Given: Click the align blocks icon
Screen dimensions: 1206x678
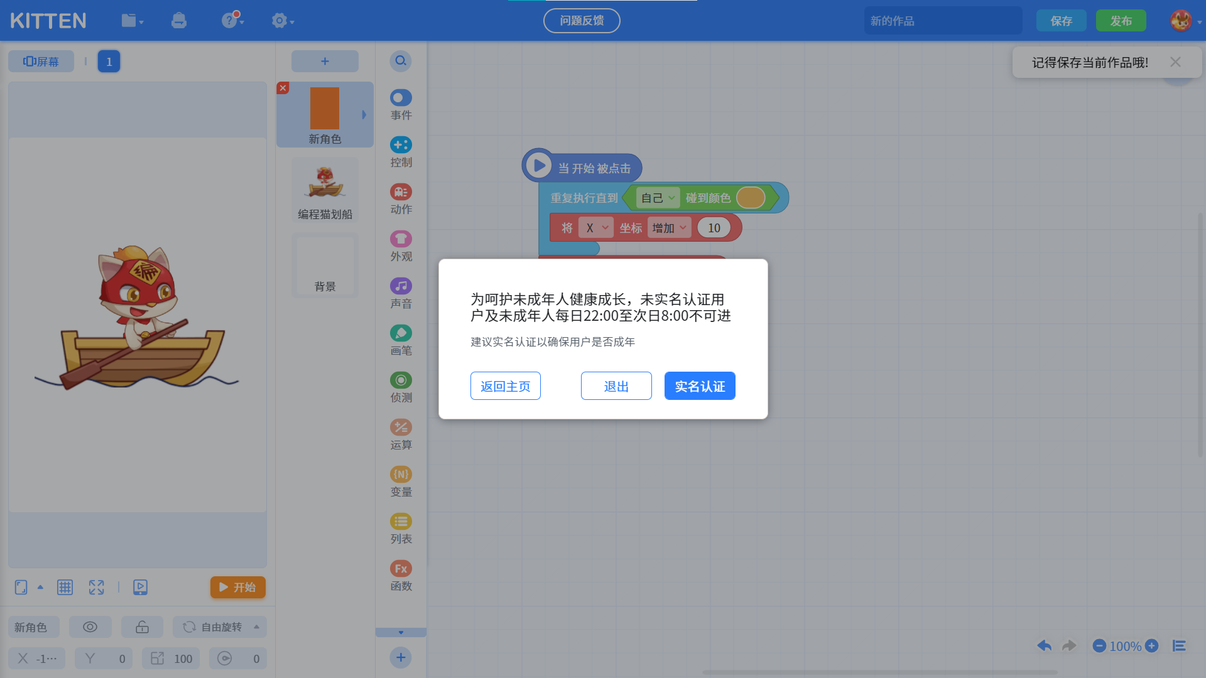Looking at the screenshot, I should (1179, 645).
